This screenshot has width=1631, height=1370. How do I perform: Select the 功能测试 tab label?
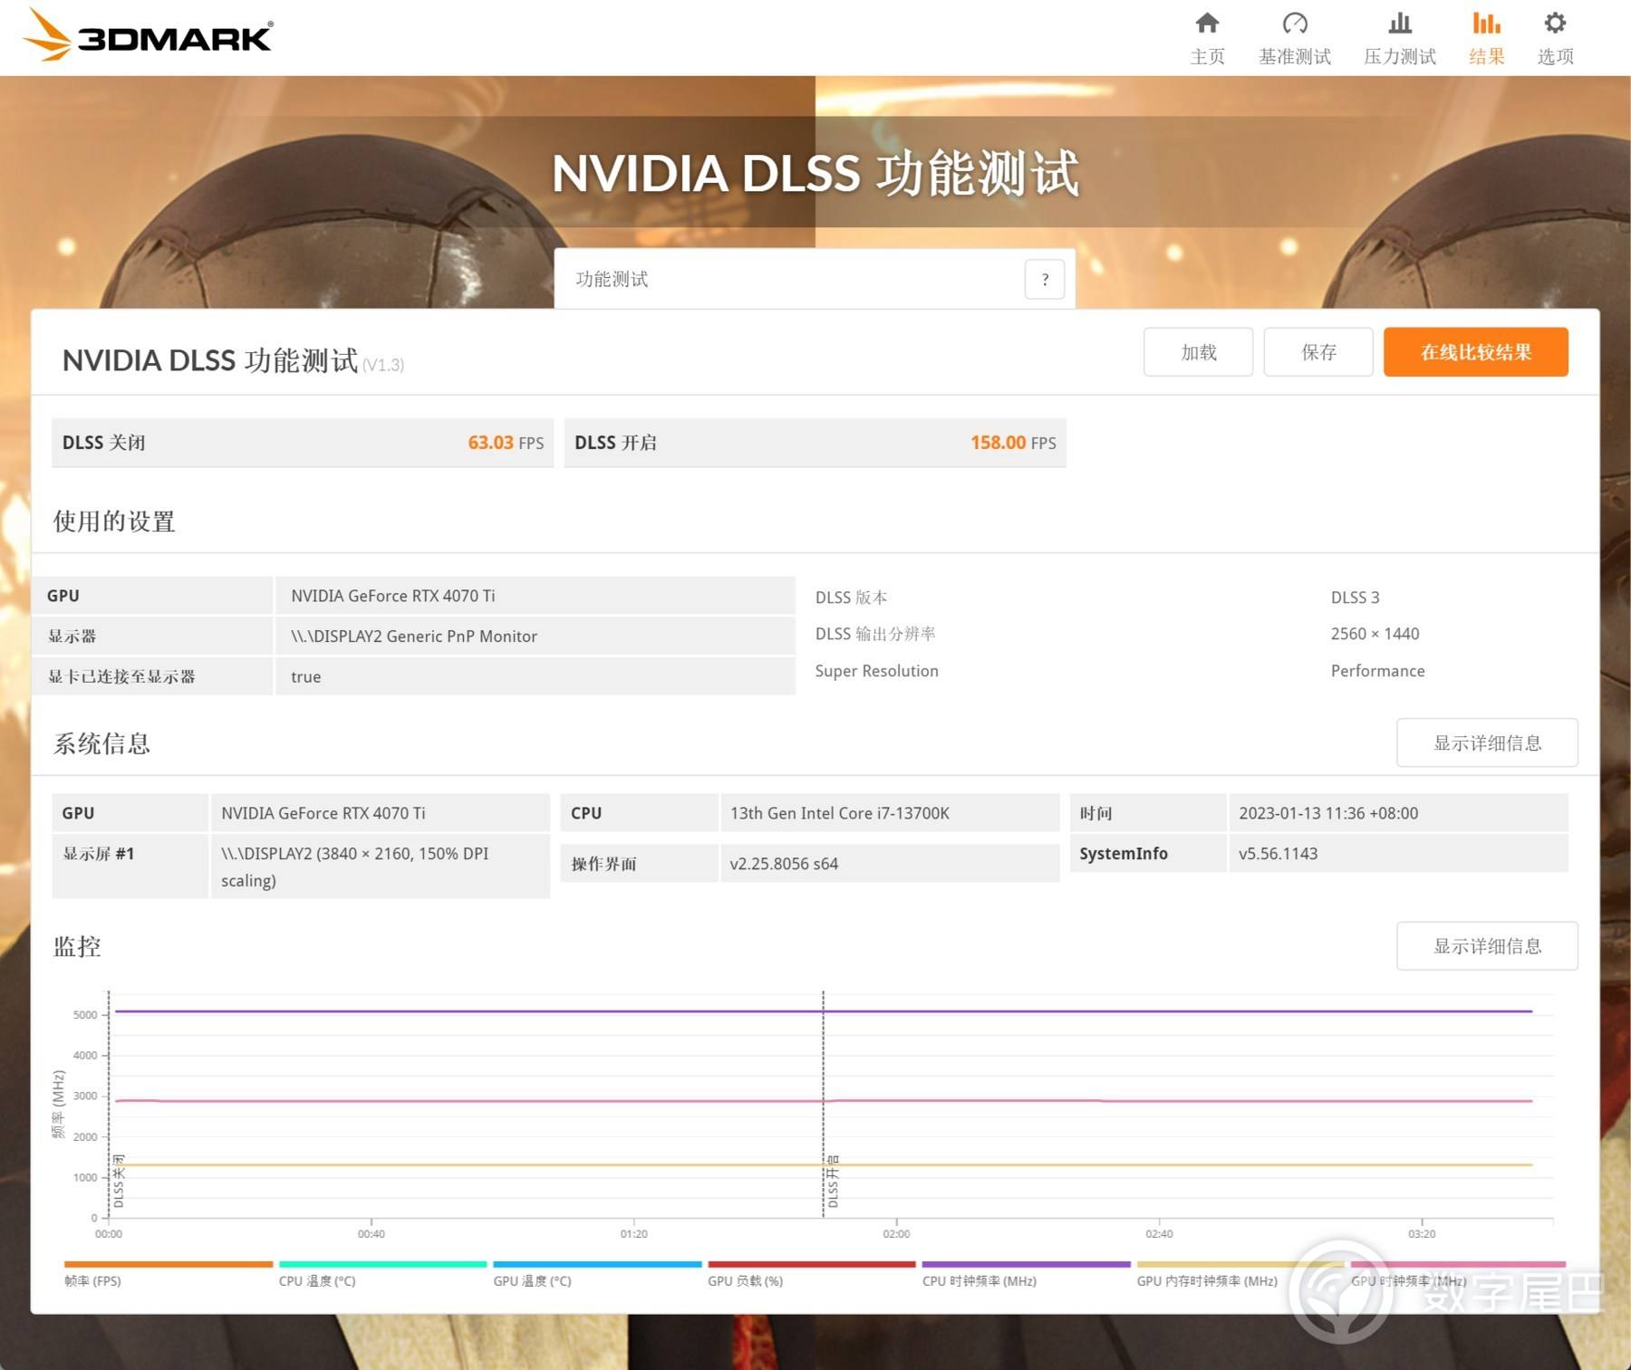tap(612, 279)
